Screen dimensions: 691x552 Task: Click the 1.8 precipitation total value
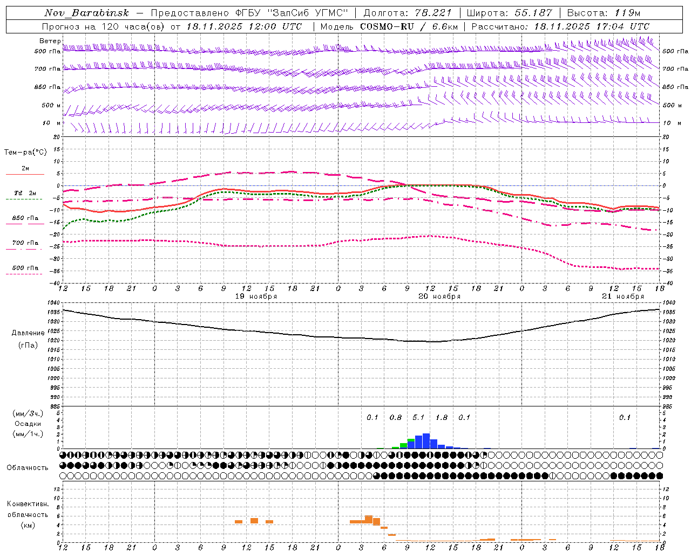click(442, 417)
